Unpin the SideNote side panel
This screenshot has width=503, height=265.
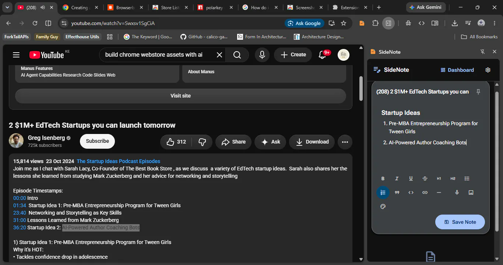tap(483, 52)
